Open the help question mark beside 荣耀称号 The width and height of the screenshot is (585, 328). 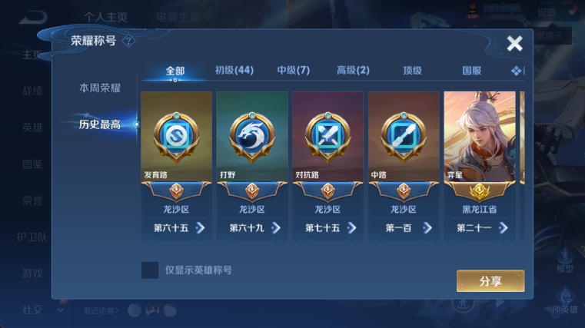pos(128,41)
